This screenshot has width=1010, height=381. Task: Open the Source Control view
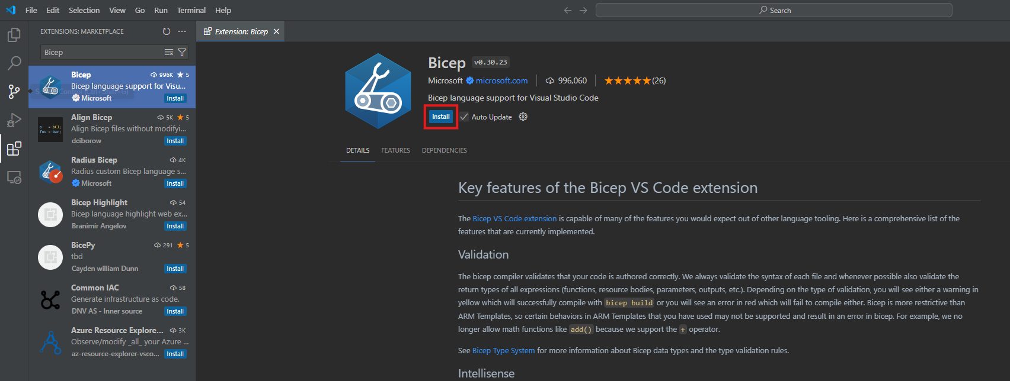pos(14,91)
